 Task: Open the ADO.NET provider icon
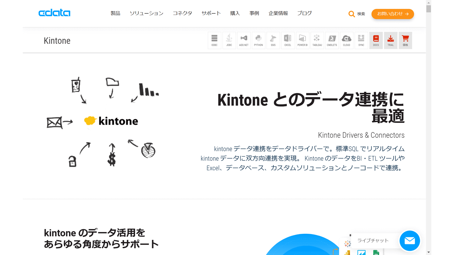(244, 40)
